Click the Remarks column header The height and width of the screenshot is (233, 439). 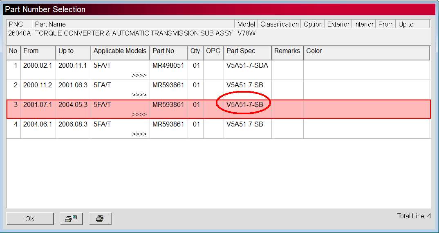[x=287, y=51]
